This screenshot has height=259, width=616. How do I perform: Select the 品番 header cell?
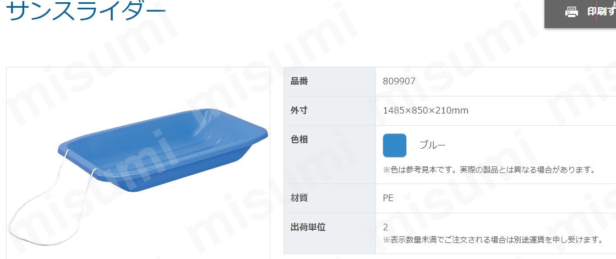[330, 82]
